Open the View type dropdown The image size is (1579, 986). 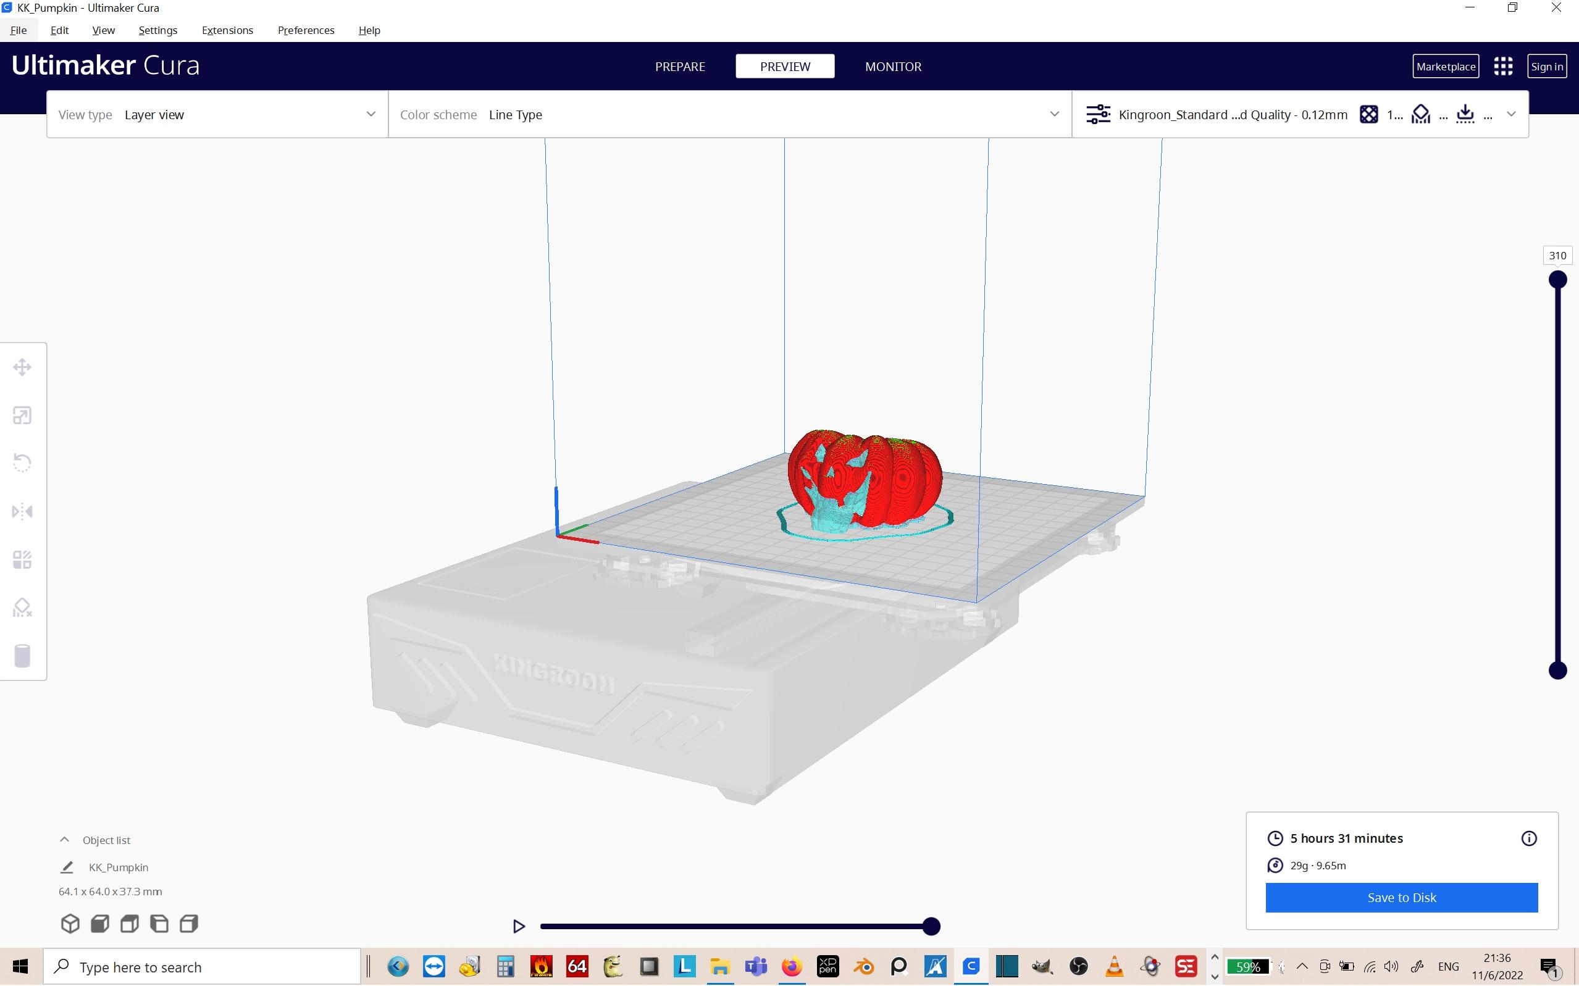217,115
